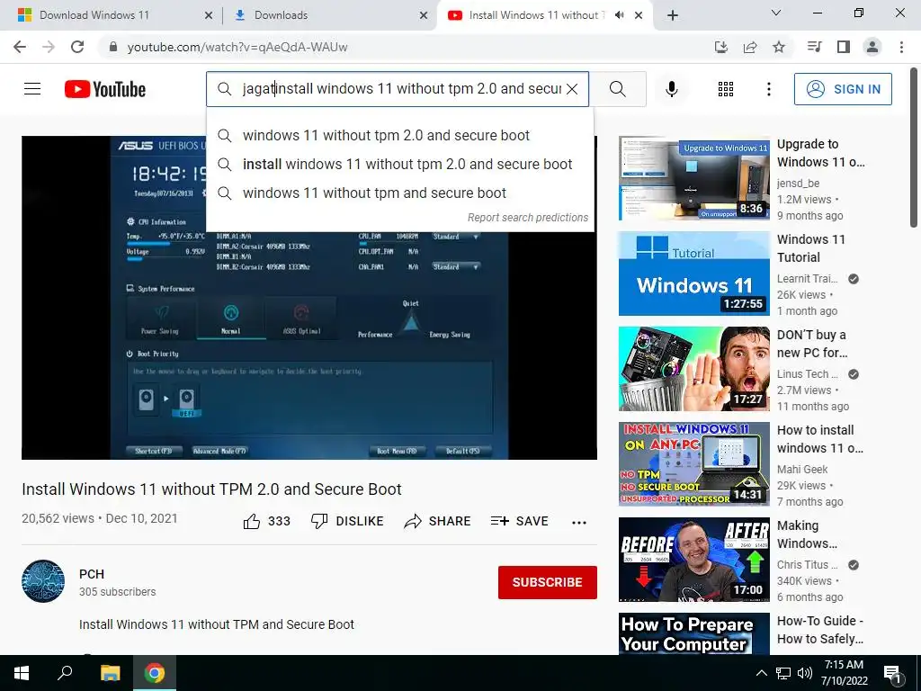Open YouTube guide hamburger menu
The width and height of the screenshot is (921, 691).
coord(32,89)
